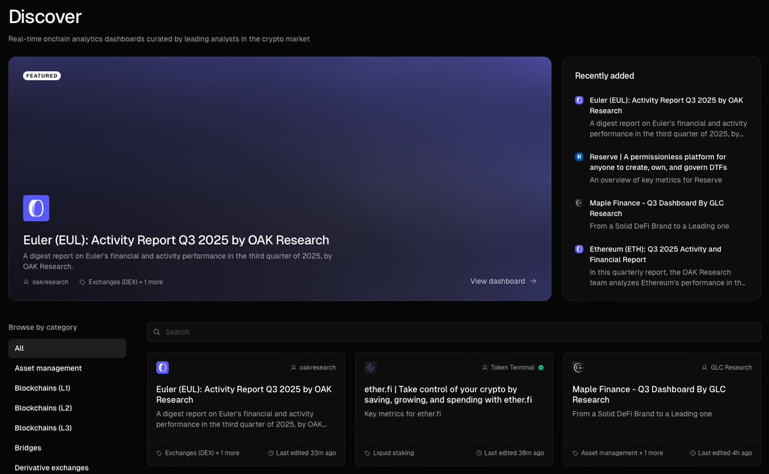
Task: Click the user icon beside oakresearch in the banner
Action: (26, 282)
